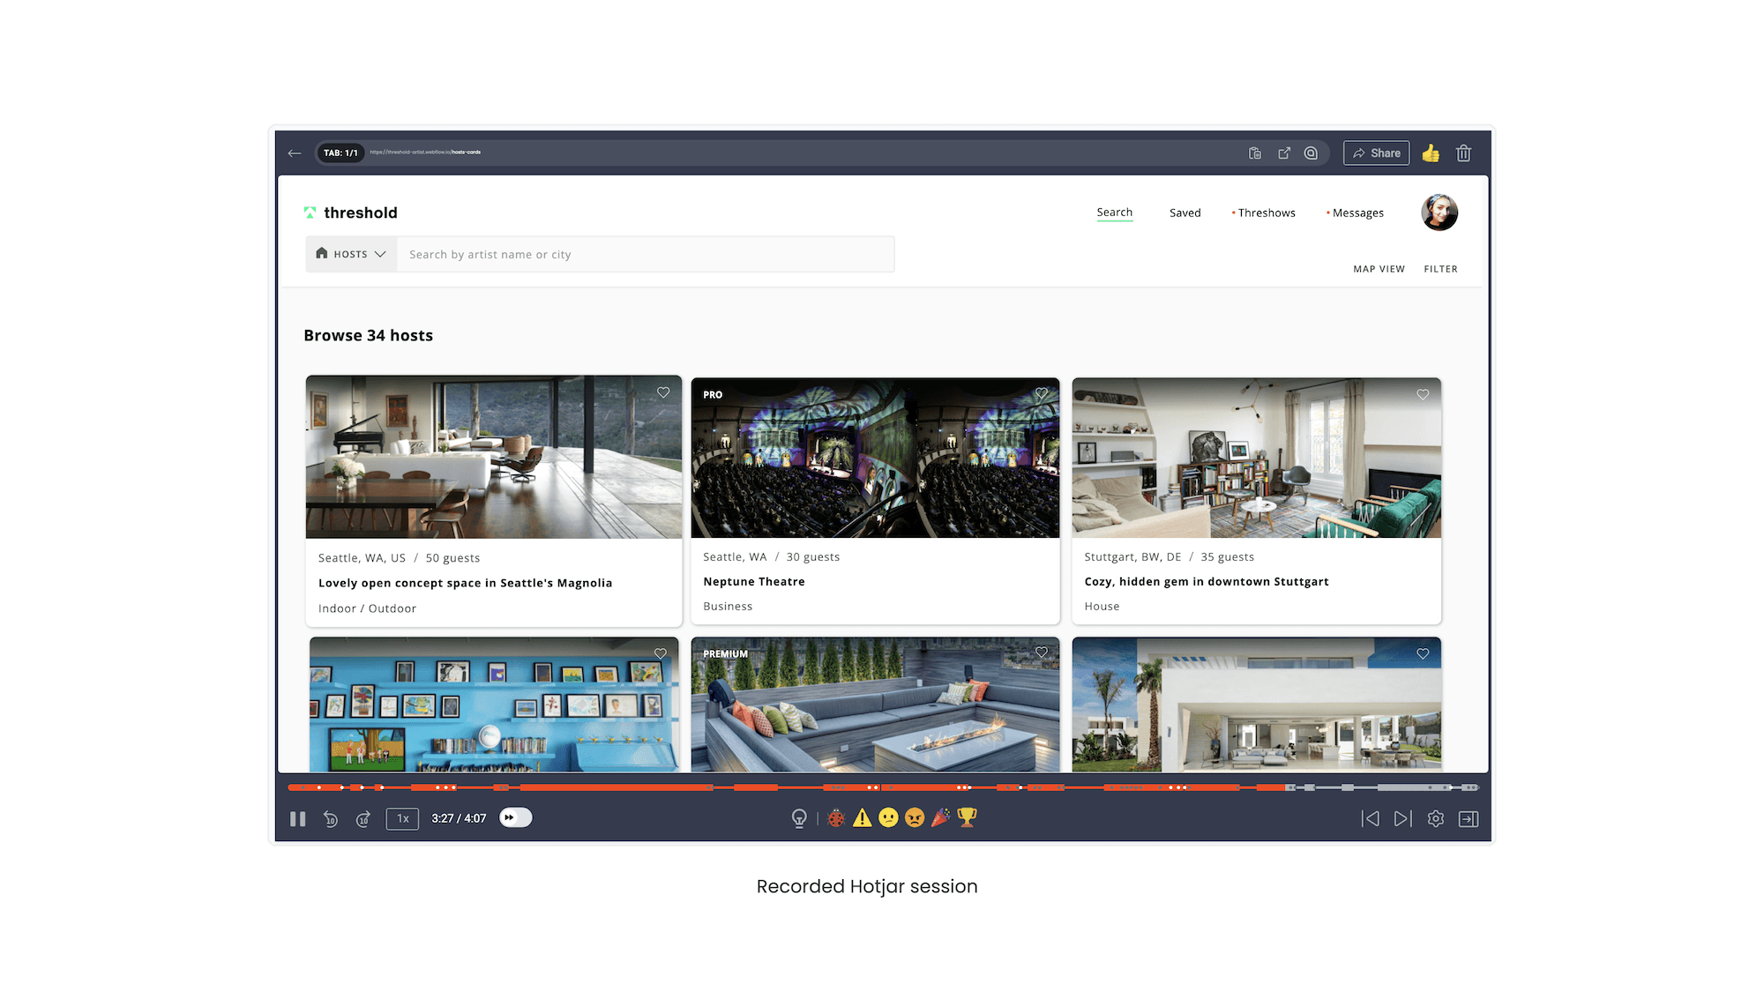Skip forward 10 seconds in recording
This screenshot has width=1764, height=992.
click(363, 819)
